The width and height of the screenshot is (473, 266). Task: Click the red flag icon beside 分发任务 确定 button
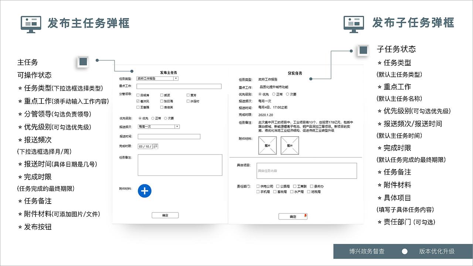coord(305,215)
